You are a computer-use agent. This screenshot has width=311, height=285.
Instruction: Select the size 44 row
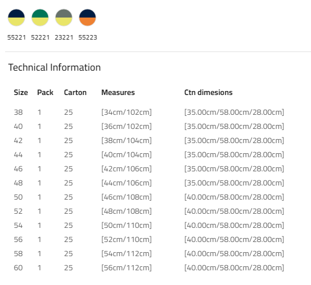pos(149,154)
